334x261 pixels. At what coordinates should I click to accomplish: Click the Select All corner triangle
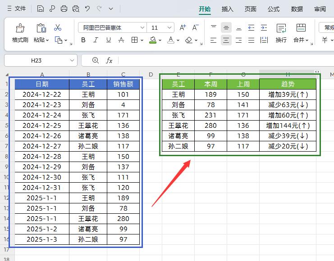(x=7, y=74)
